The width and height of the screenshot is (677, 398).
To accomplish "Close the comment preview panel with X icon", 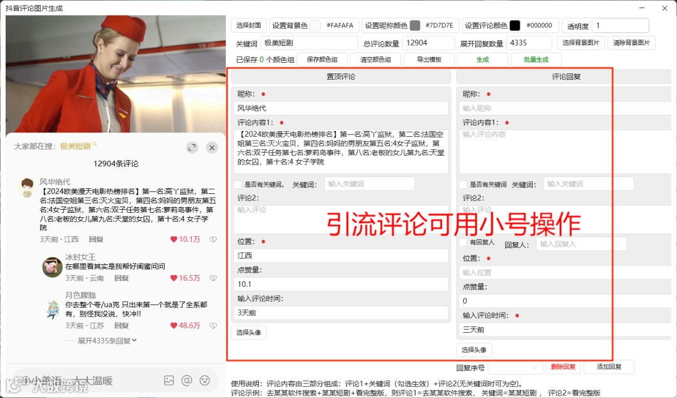I will pyautogui.click(x=212, y=148).
